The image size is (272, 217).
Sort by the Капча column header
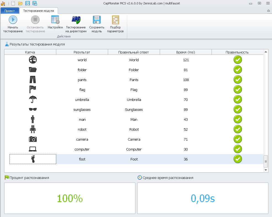point(30,52)
